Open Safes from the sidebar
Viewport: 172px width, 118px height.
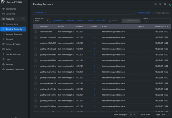tap(8, 49)
